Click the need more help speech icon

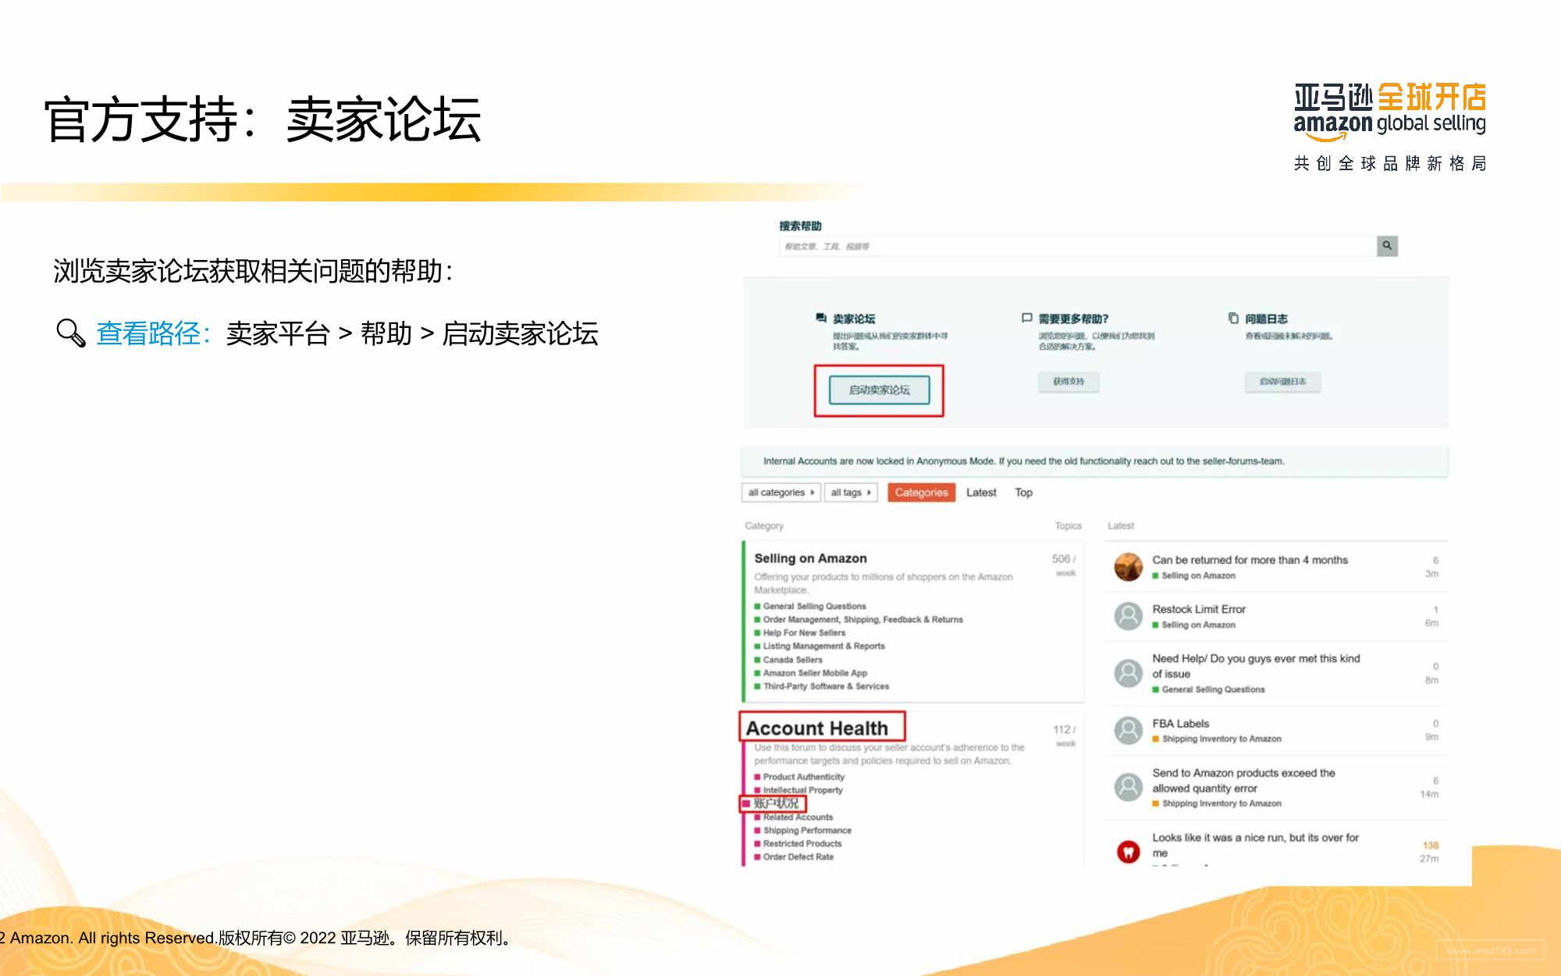1026,318
